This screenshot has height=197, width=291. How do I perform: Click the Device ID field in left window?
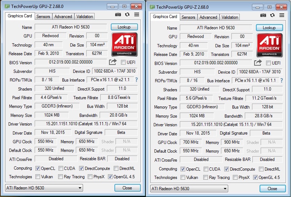point(115,71)
